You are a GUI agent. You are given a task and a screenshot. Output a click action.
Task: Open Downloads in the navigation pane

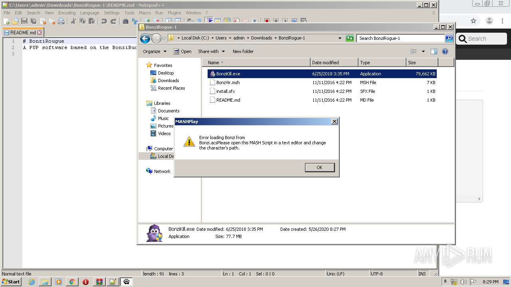tap(168, 81)
